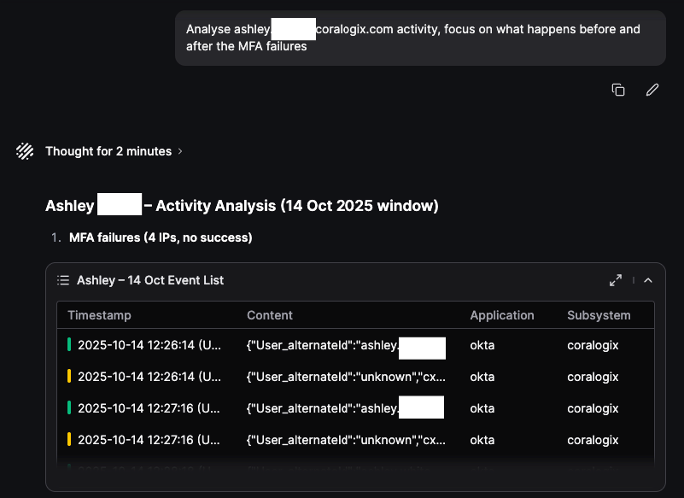Copy the user prompt message

click(x=618, y=90)
